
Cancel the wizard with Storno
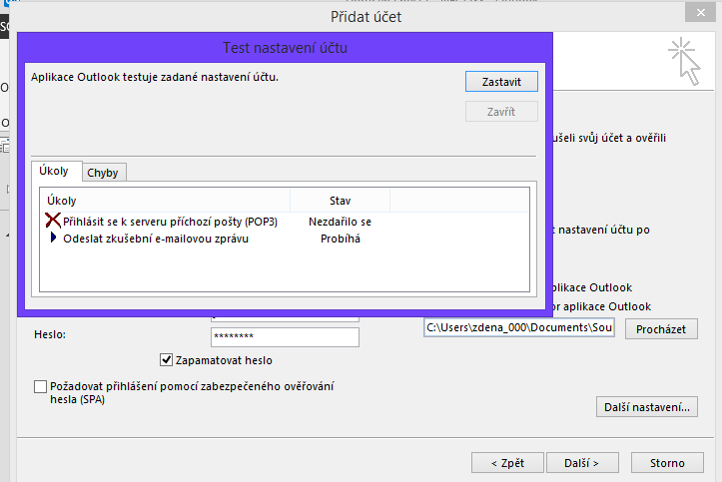[x=667, y=463]
